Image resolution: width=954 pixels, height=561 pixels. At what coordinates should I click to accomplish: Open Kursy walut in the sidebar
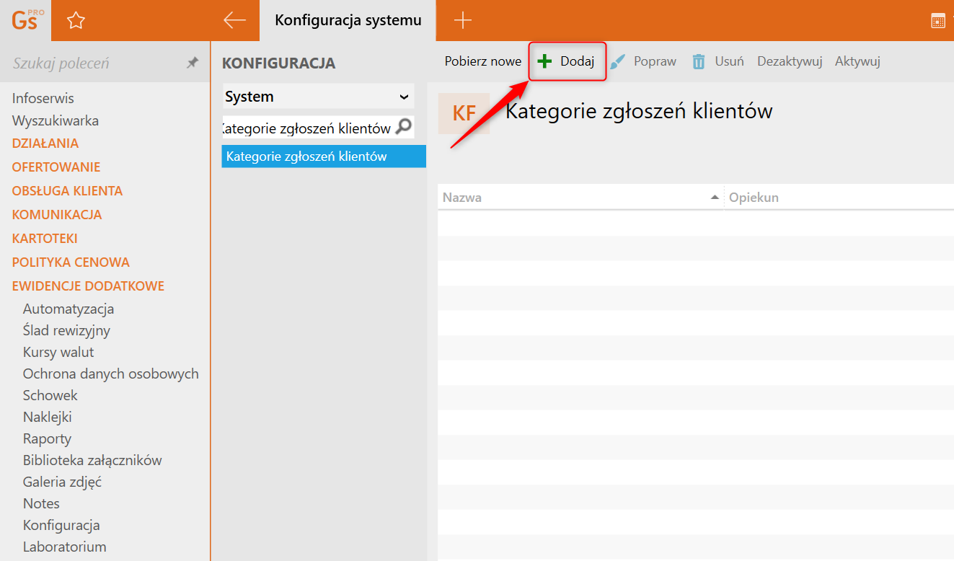pos(58,352)
